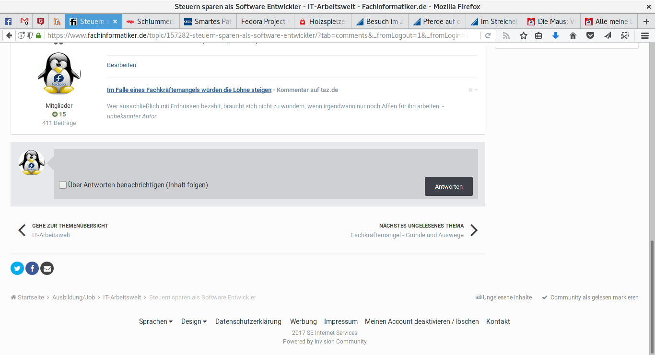Switch to the Fedora Project tab

point(265,22)
